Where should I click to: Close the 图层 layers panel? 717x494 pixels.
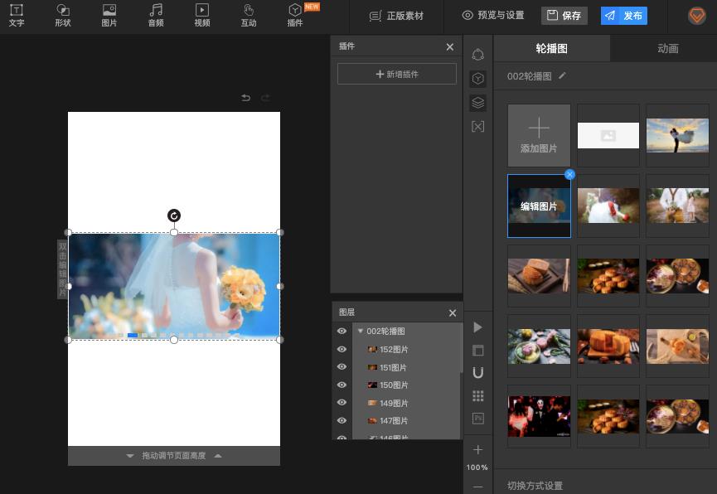453,312
